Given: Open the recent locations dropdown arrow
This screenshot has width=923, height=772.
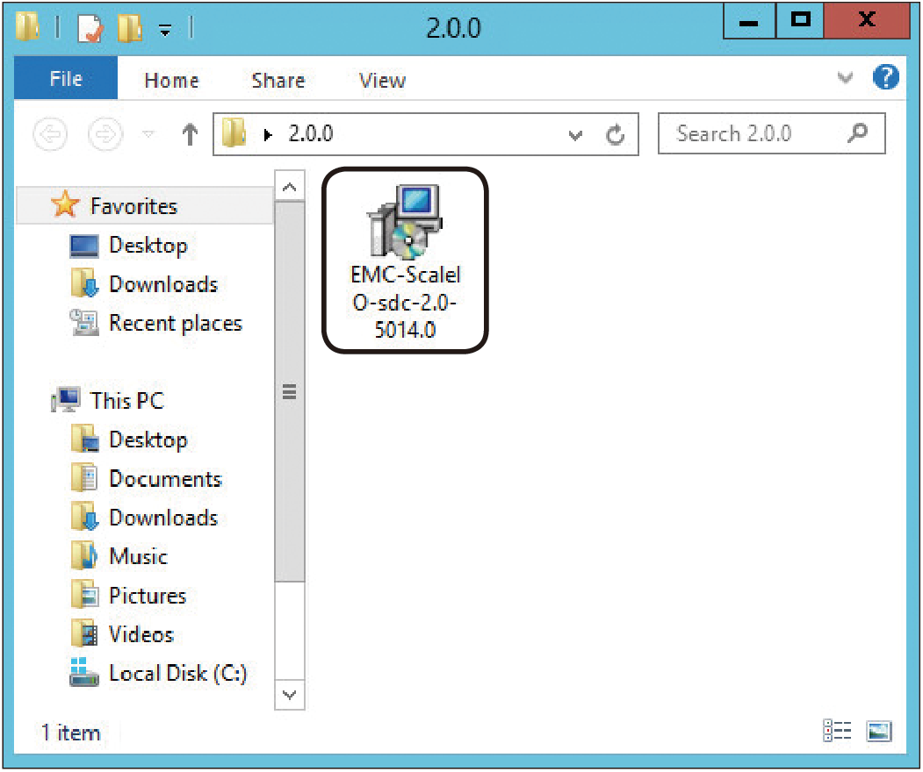Looking at the screenshot, I should point(149,134).
